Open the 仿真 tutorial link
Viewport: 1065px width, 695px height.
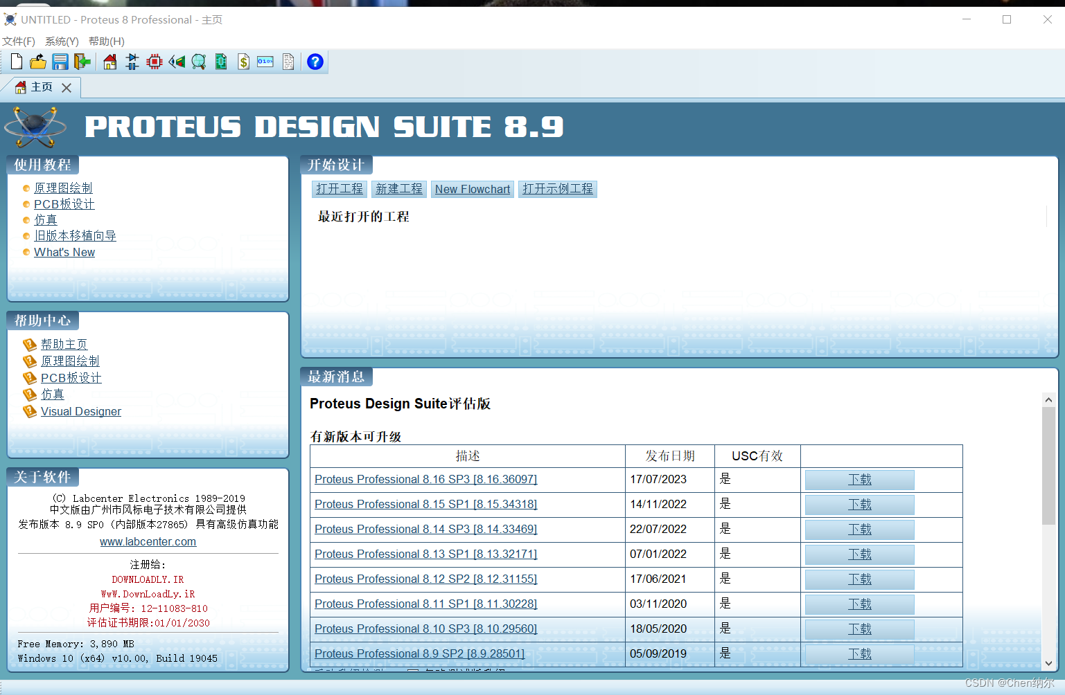pyautogui.click(x=46, y=219)
